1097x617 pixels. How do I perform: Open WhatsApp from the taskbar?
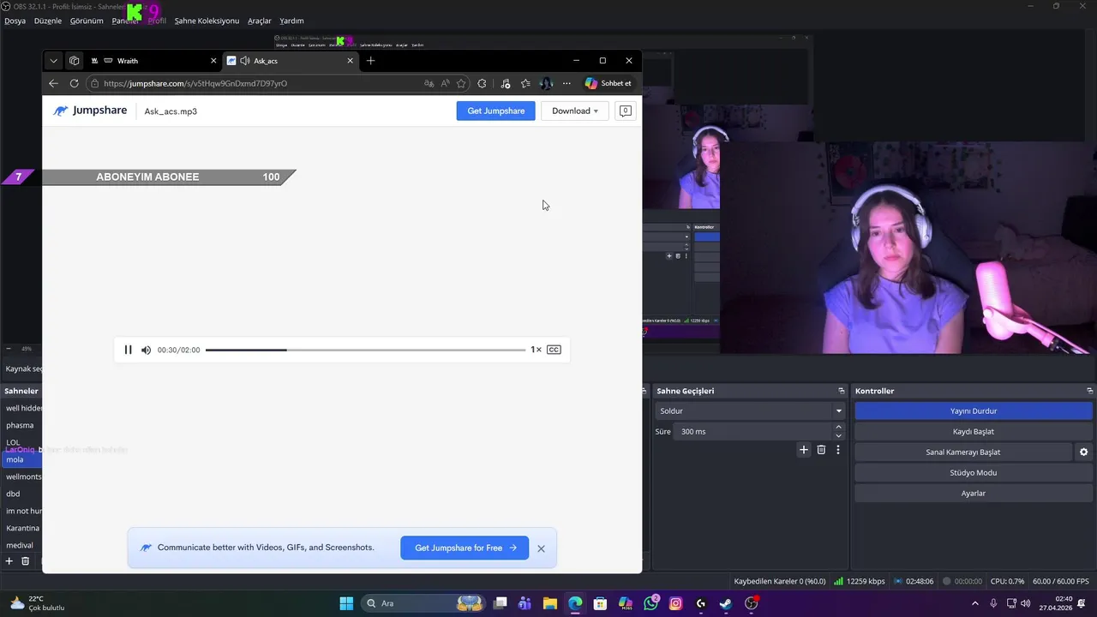coord(651,603)
